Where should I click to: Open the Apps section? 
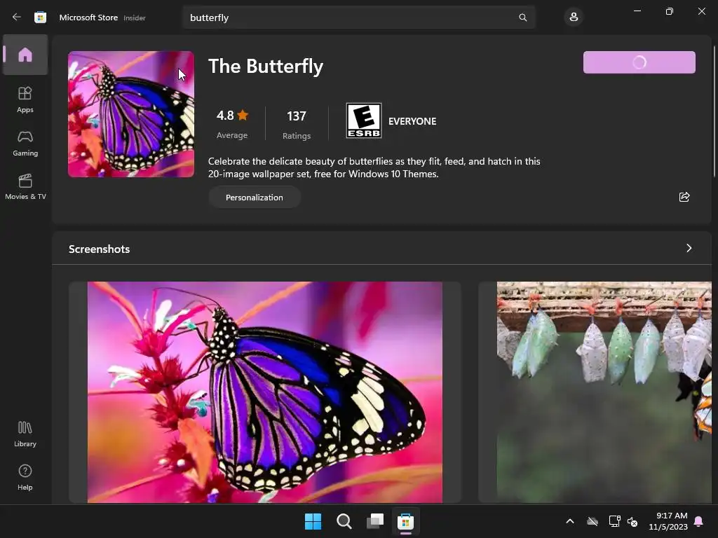click(25, 99)
